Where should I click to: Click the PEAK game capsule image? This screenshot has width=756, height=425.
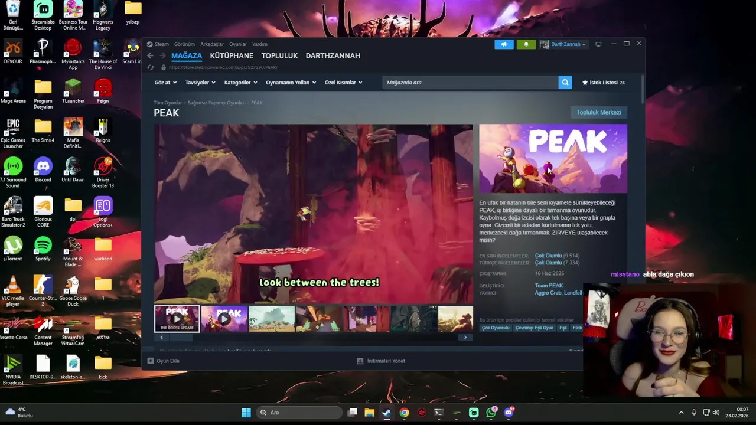(x=553, y=158)
